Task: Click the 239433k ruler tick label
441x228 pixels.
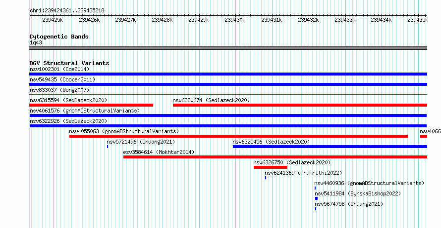Action: pyautogui.click(x=345, y=20)
